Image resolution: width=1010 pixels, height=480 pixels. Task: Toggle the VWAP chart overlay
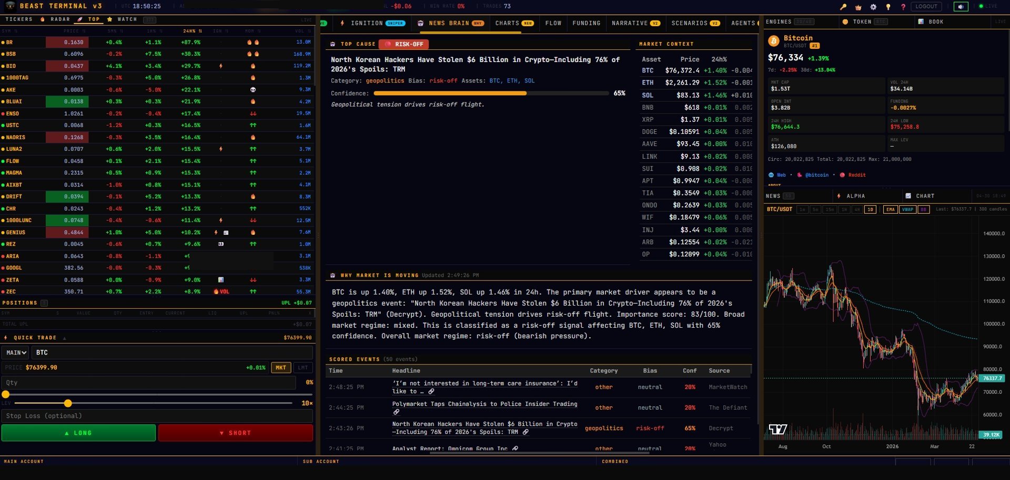pos(907,210)
